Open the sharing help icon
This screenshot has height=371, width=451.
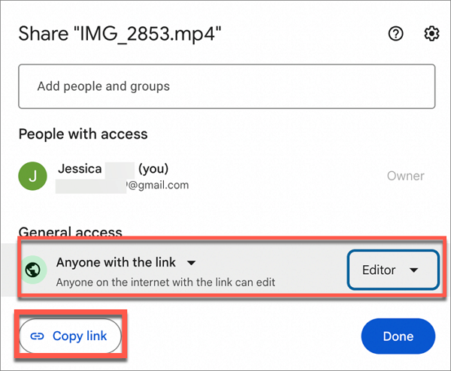396,34
